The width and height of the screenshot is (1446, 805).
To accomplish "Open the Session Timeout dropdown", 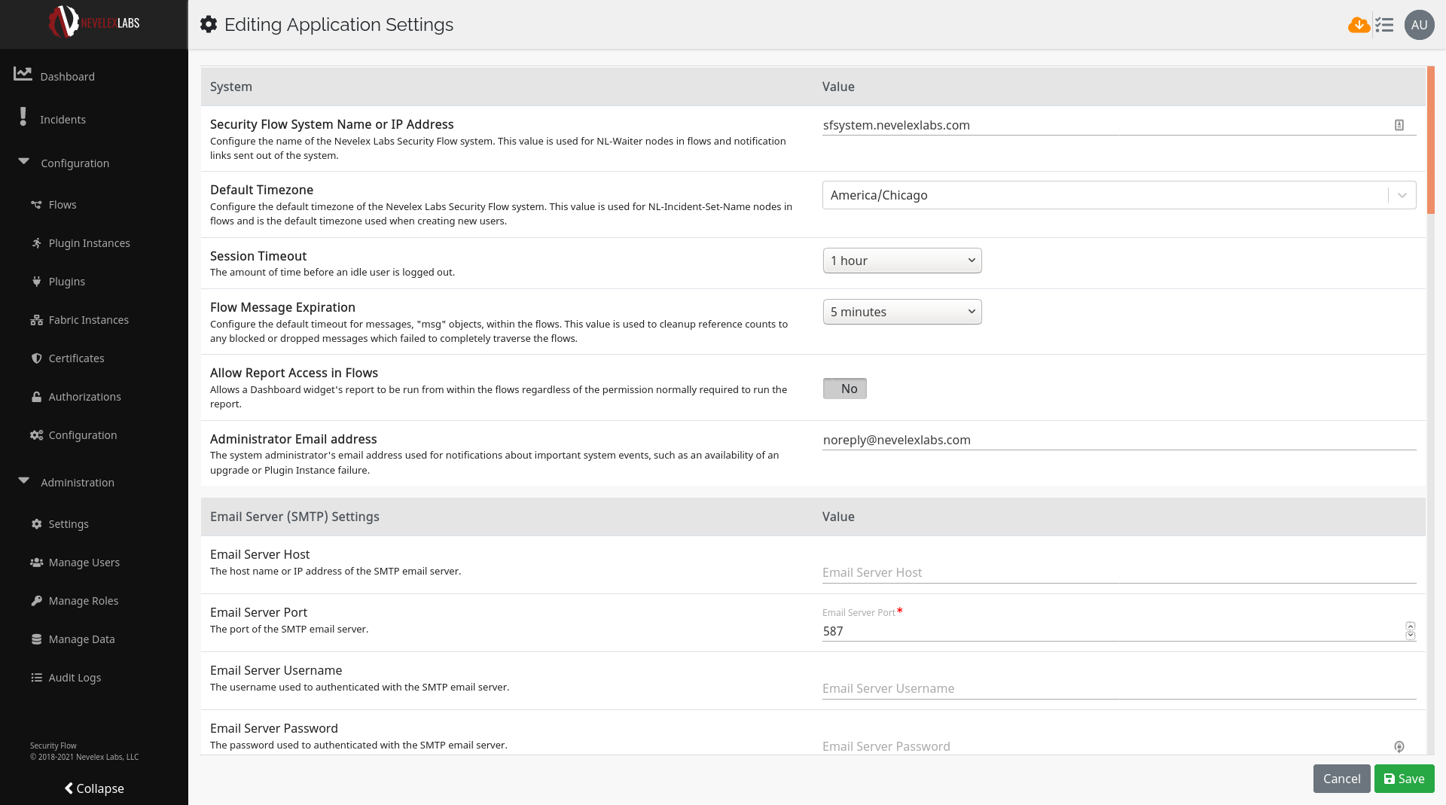I will [x=901, y=261].
